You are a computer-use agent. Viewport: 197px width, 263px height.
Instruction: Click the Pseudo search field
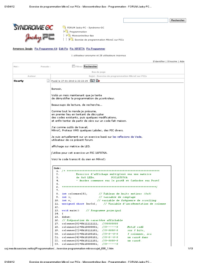click(x=45, y=67)
